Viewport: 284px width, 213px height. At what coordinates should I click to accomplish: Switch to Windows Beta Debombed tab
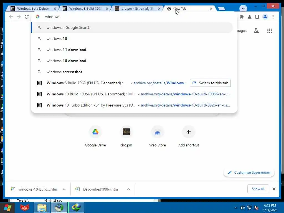33,9
